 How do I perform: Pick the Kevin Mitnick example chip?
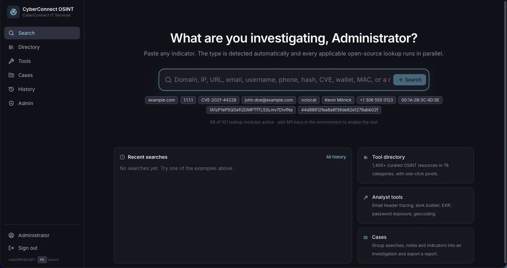pos(338,100)
